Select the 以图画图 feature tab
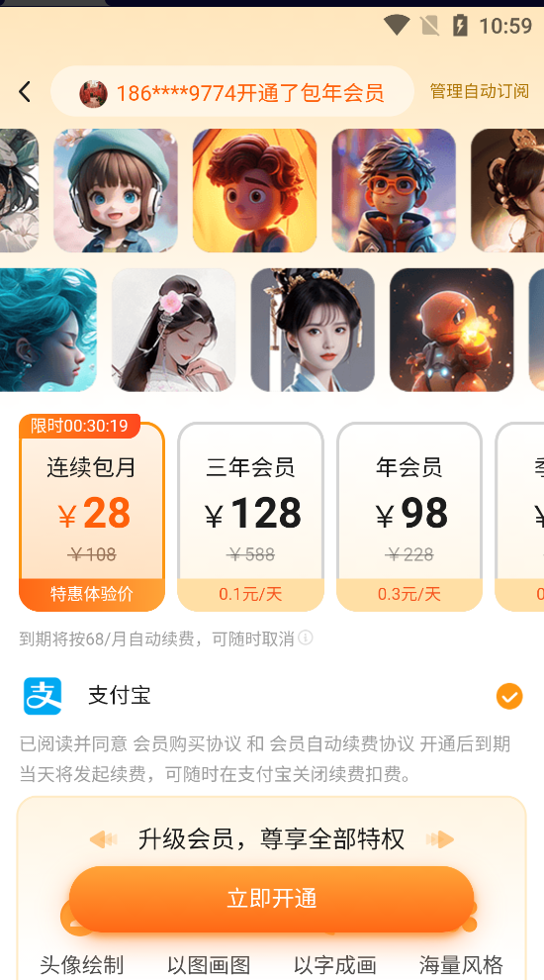 209,965
